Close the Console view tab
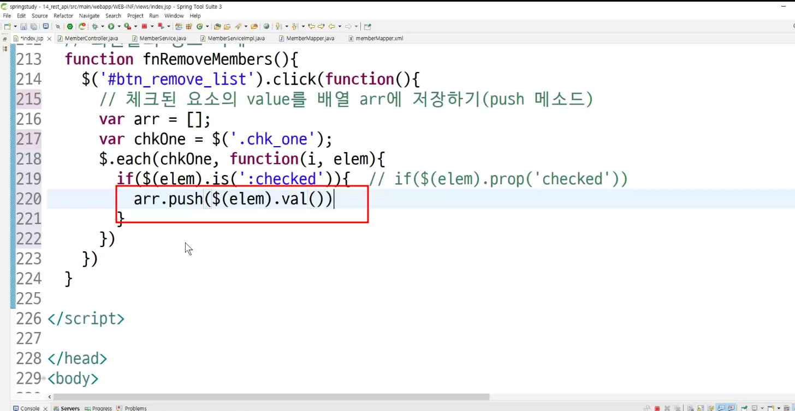Viewport: 795px width, 411px height. pyautogui.click(x=45, y=408)
